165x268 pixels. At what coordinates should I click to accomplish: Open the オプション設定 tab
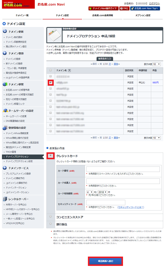pyautogui.click(x=143, y=15)
